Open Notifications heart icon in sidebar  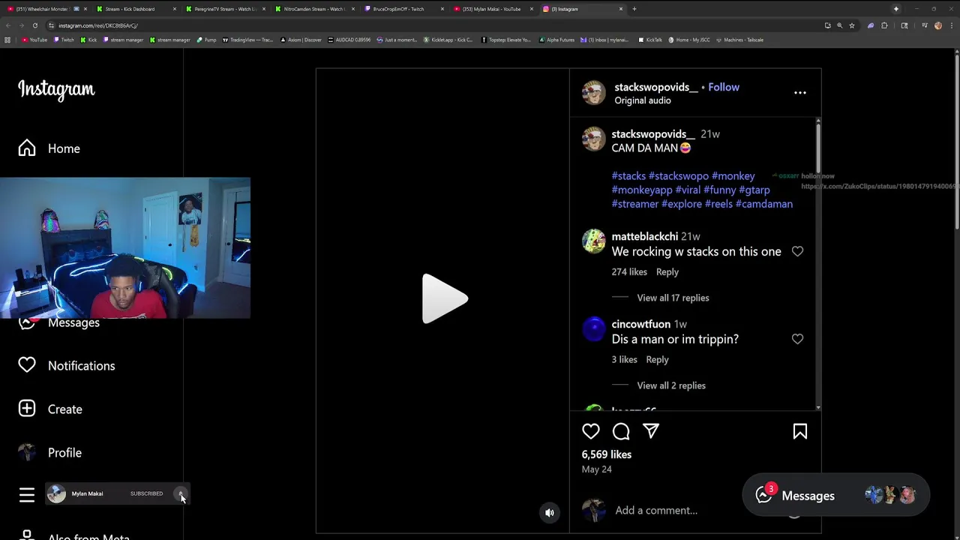(x=27, y=365)
